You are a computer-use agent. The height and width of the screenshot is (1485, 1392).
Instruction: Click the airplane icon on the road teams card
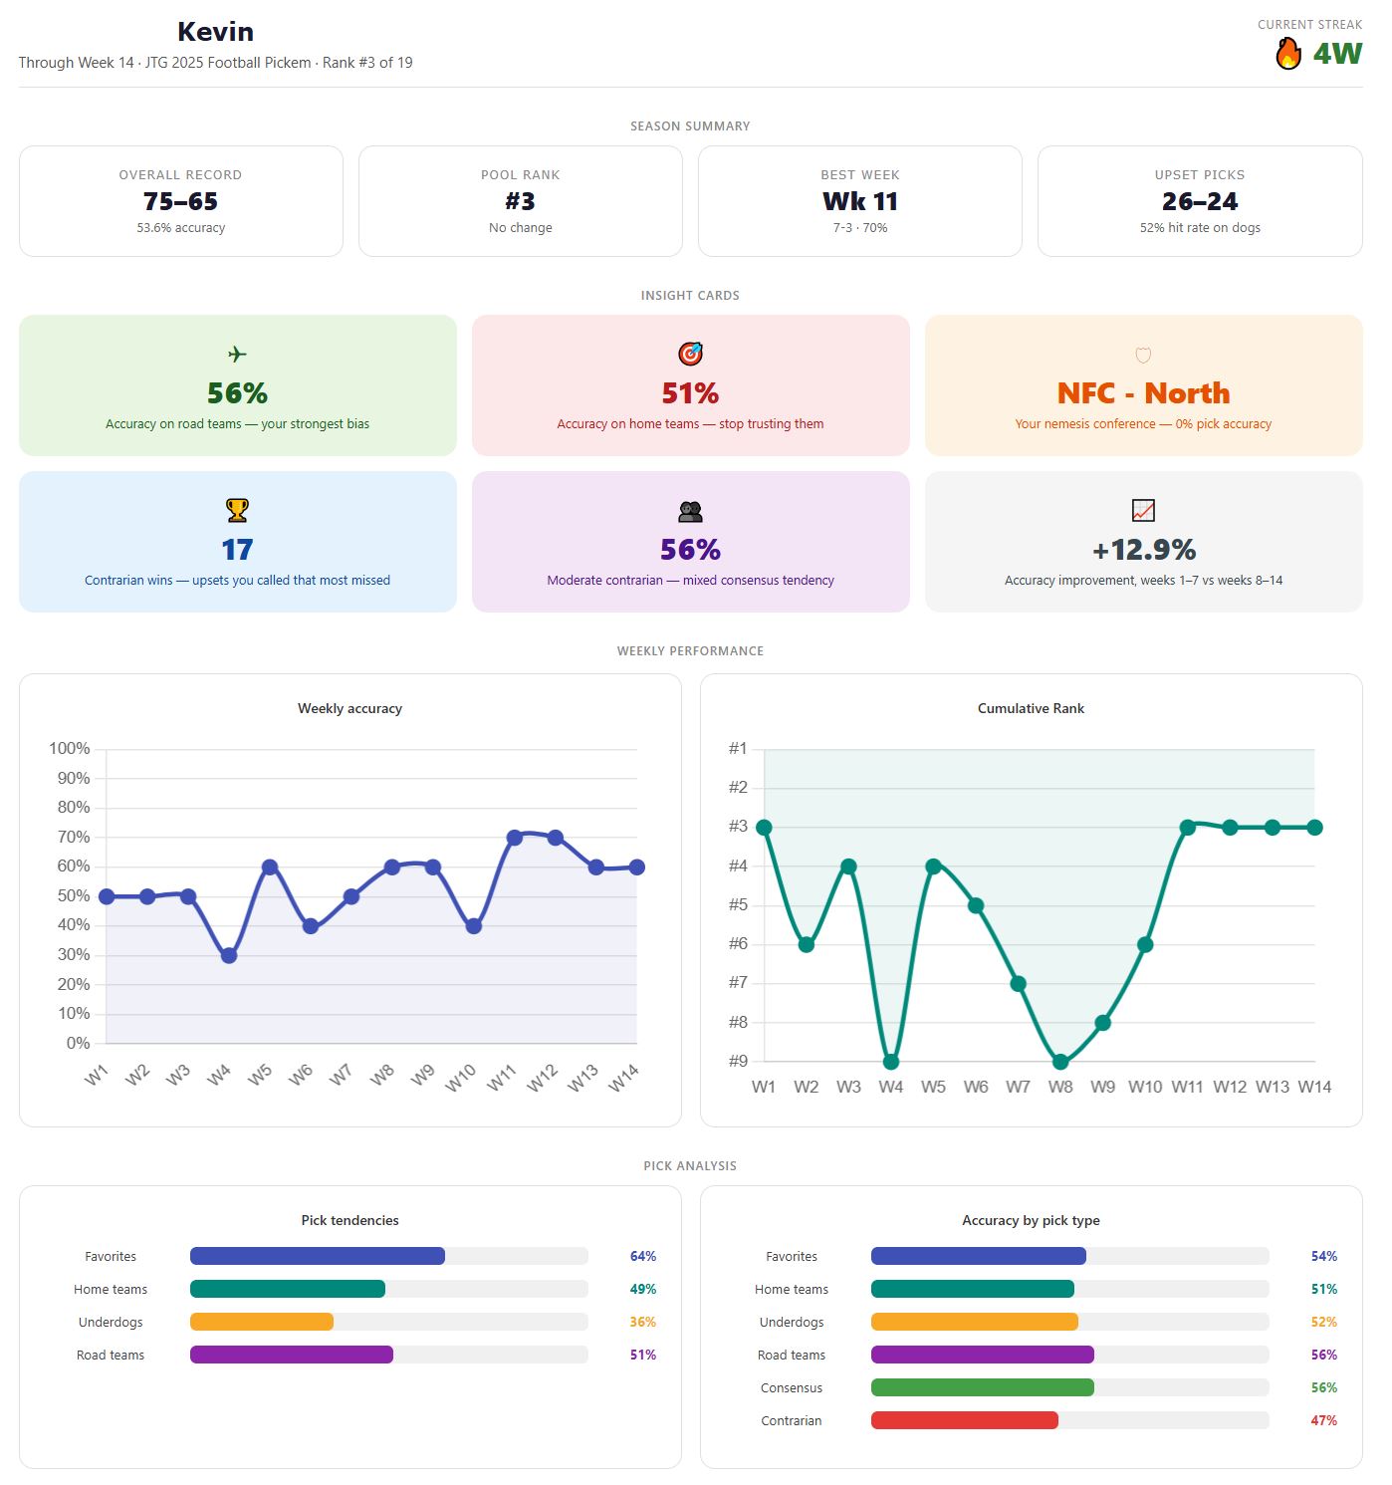(x=237, y=354)
